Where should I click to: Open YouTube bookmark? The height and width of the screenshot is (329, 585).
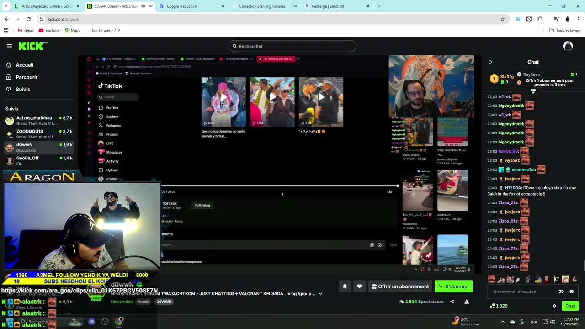(x=49, y=31)
